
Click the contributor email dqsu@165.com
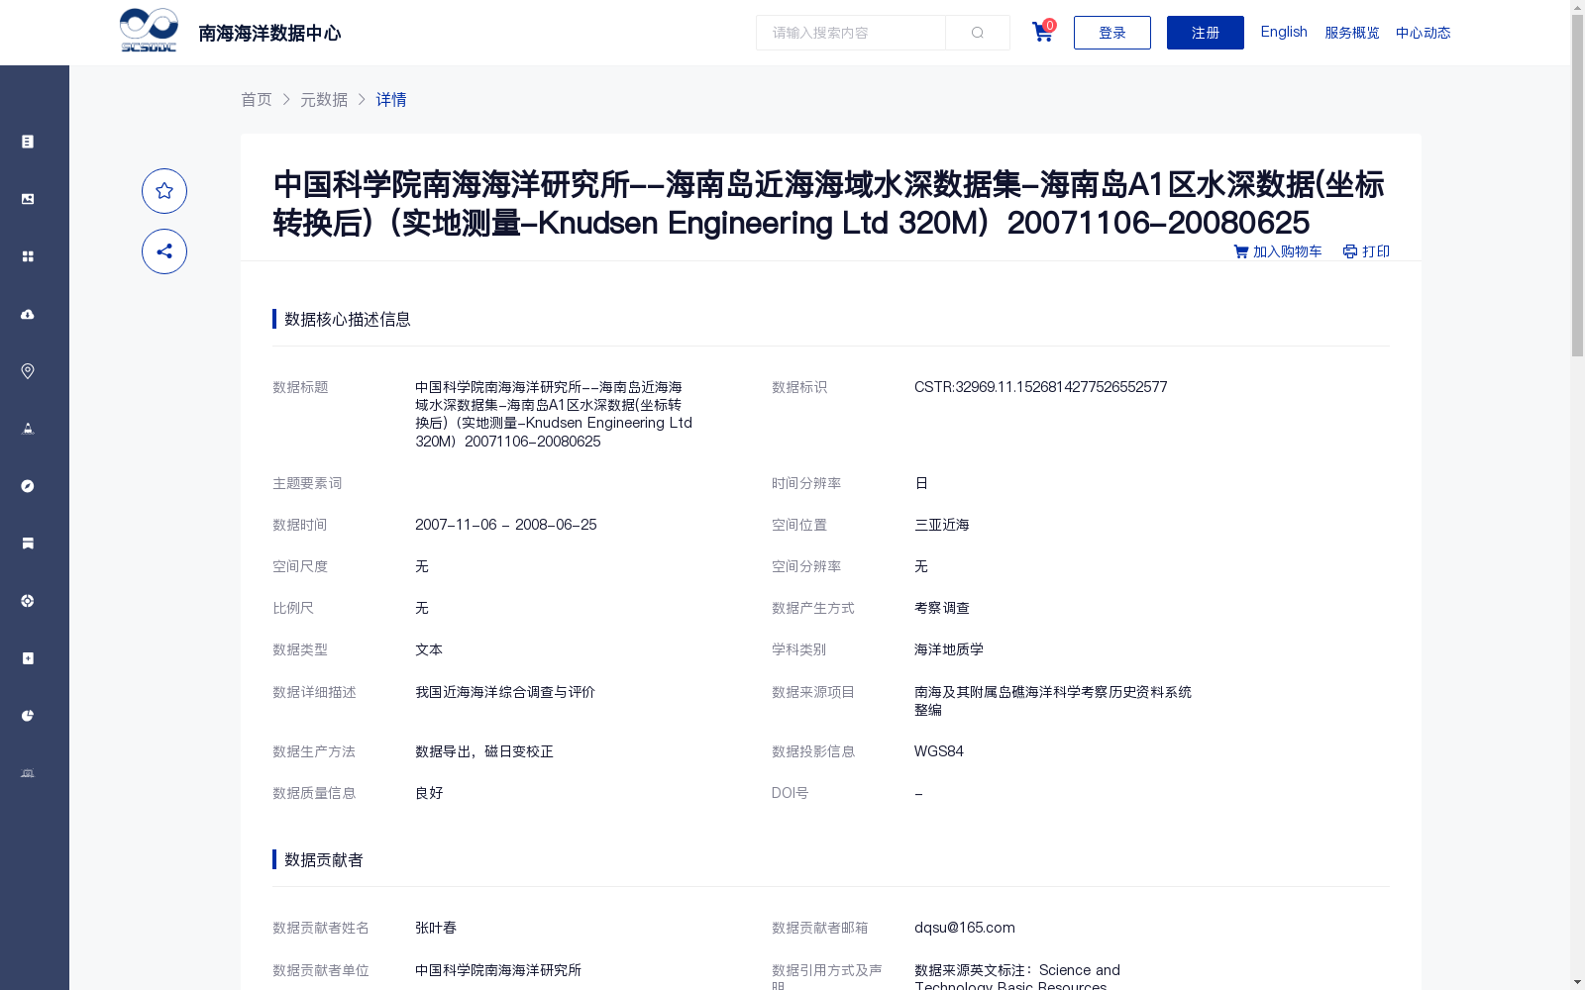pyautogui.click(x=965, y=928)
